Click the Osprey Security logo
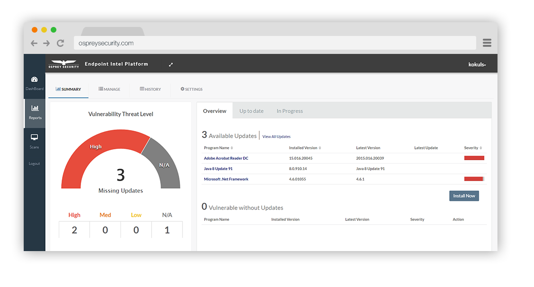The width and height of the screenshot is (534, 287). 63,64
